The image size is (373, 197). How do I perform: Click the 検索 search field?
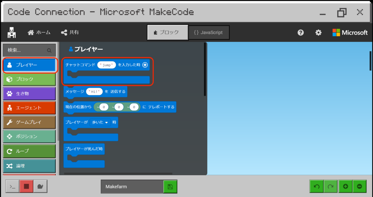(x=29, y=50)
